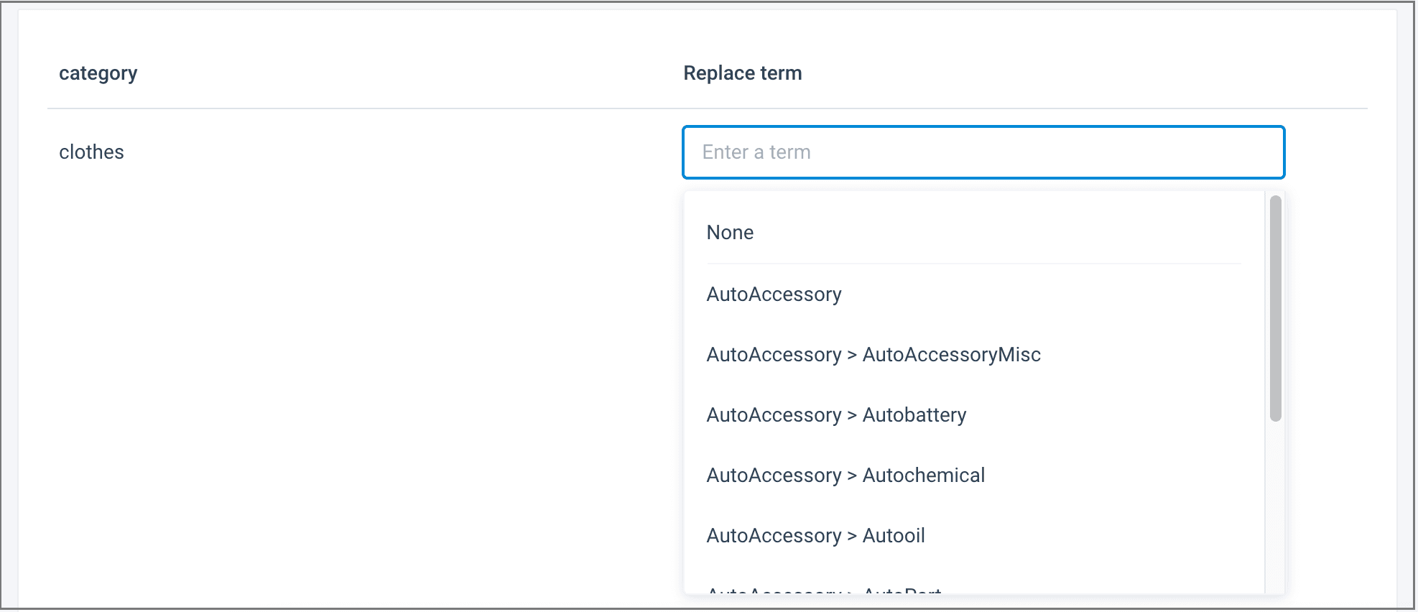This screenshot has width=1418, height=612.
Task: Select the "clothes" category cell
Action: [x=92, y=152]
